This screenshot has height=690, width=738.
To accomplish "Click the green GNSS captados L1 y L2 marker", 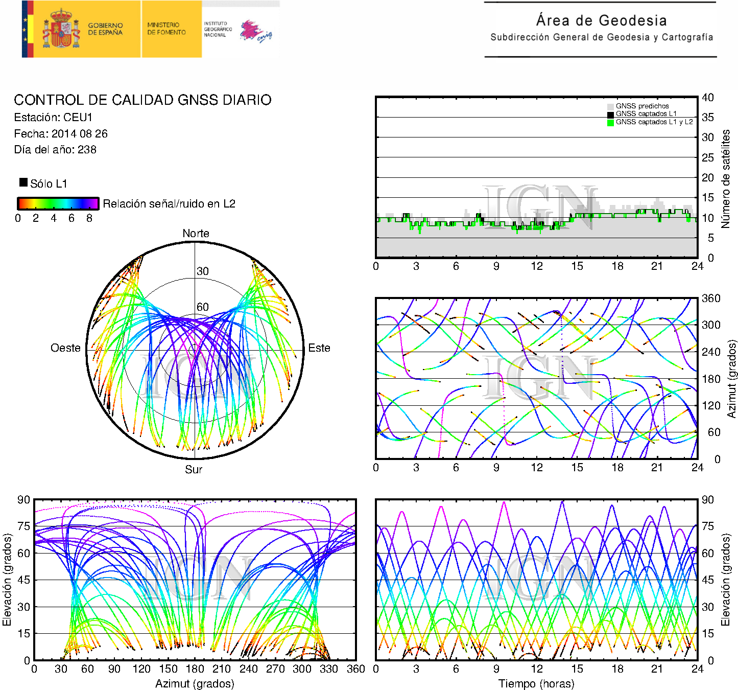I will [610, 122].
